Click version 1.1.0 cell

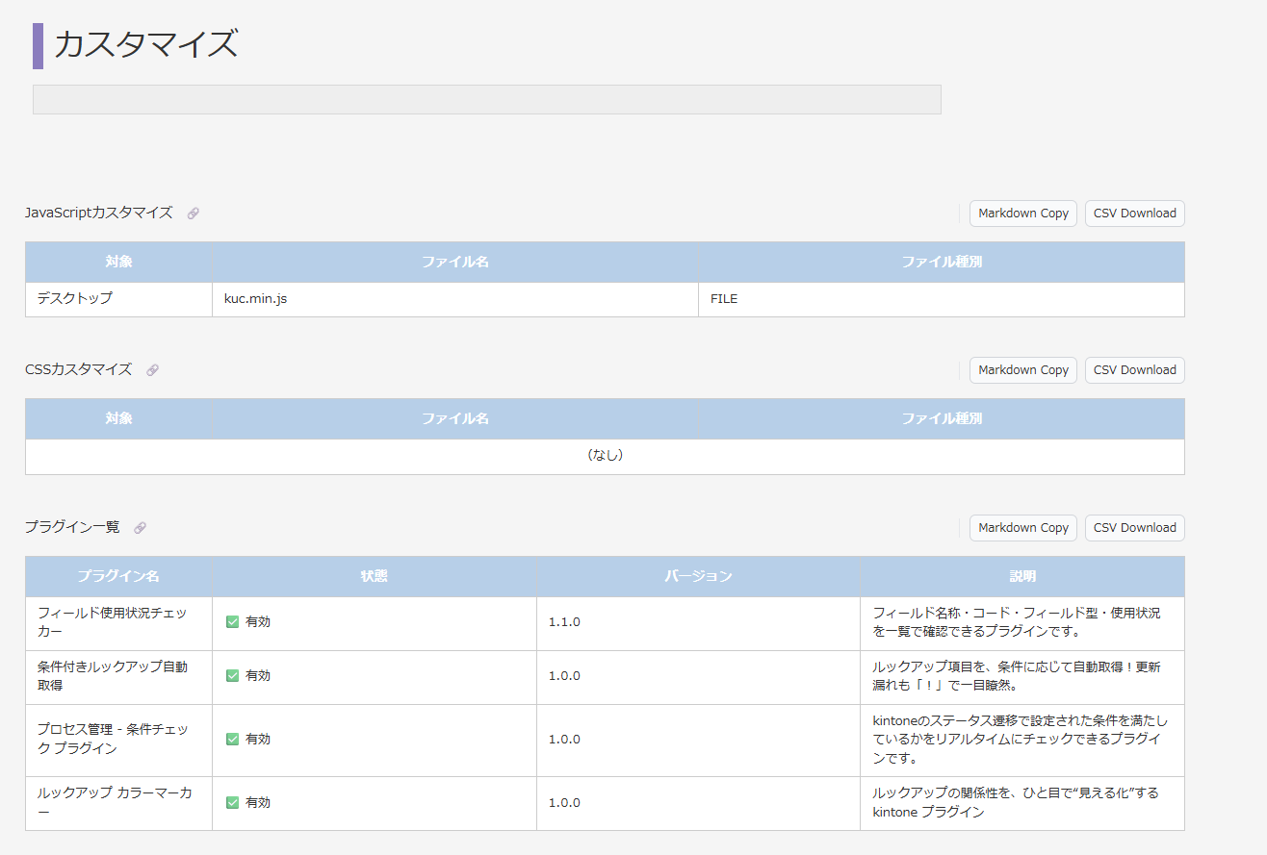click(x=698, y=622)
